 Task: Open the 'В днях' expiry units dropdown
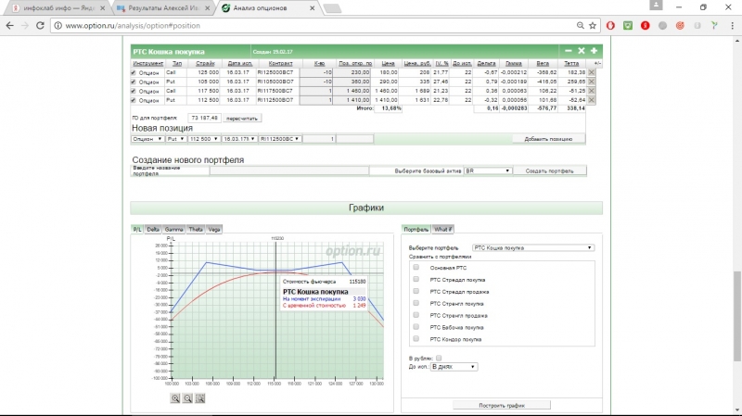(x=454, y=367)
